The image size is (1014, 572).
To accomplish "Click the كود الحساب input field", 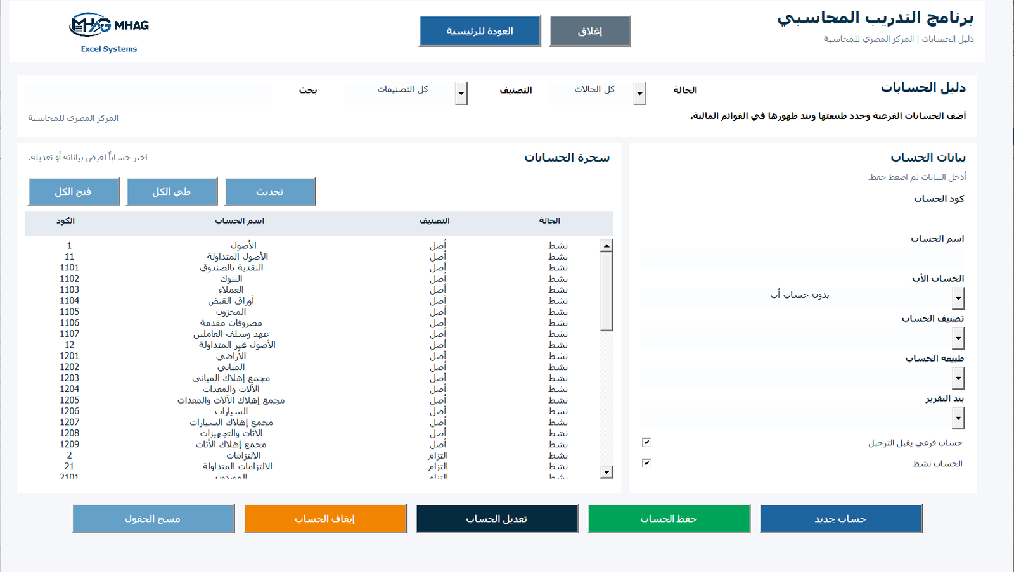I will click(803, 219).
